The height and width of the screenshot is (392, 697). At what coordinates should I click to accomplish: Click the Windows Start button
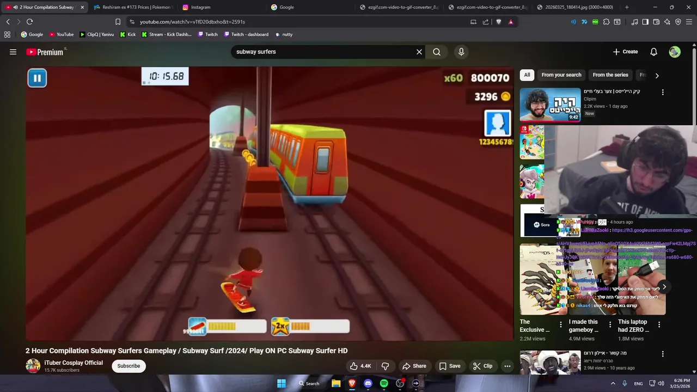(x=282, y=383)
